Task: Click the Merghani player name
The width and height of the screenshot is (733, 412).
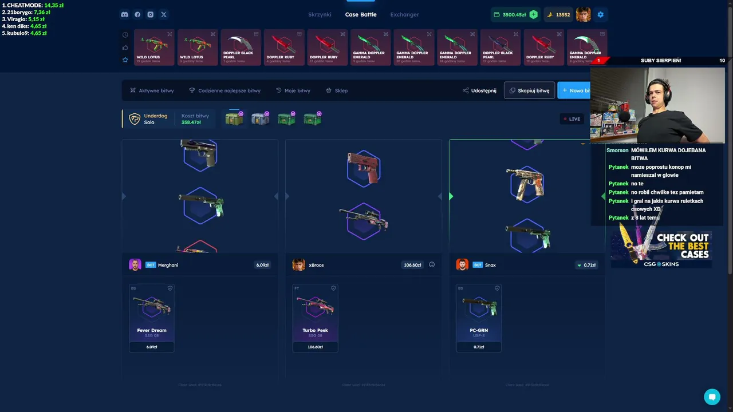Action: pos(168,265)
